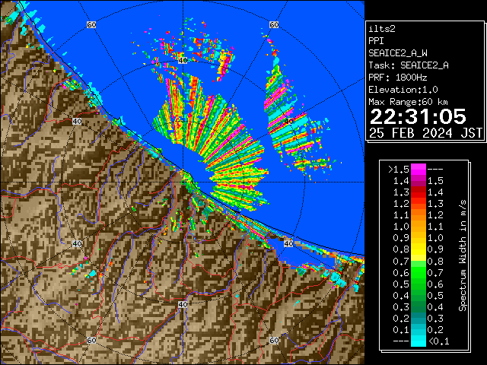
Task: Click the "40" range label inside eastern echo
Action: point(288,121)
